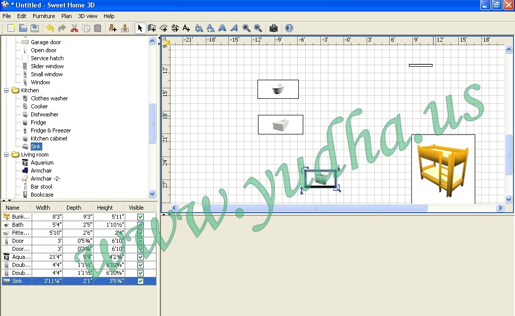Click the Open home toolbar icon
This screenshot has width=515, height=316.
[23, 28]
